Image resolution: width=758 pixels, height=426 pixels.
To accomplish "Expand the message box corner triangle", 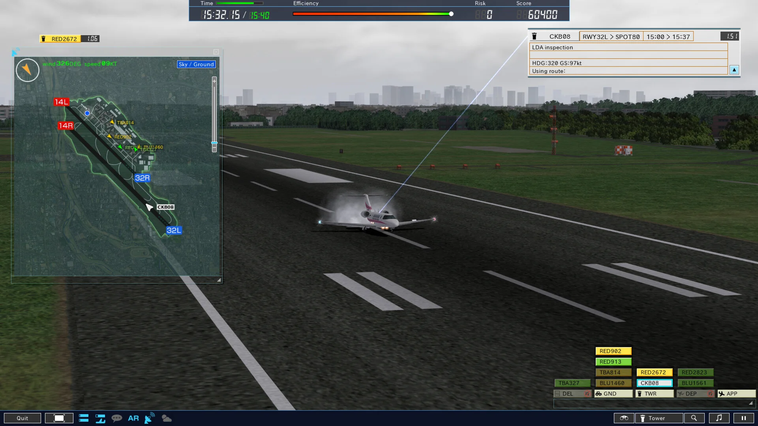I will tap(750, 403).
